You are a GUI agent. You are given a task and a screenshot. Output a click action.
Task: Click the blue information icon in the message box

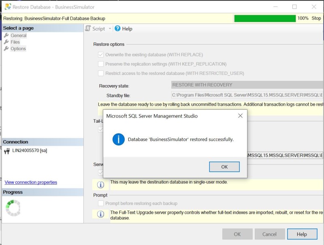click(118, 139)
